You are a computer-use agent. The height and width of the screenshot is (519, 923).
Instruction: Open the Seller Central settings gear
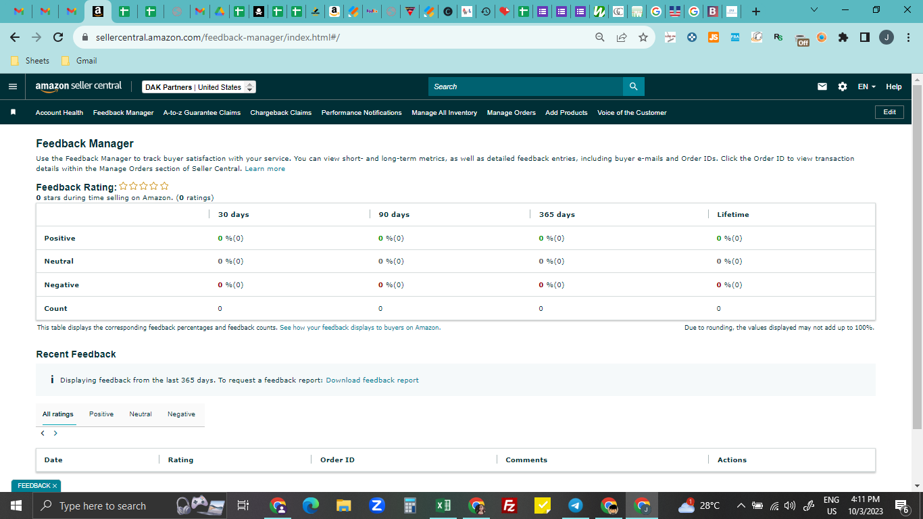(x=842, y=86)
